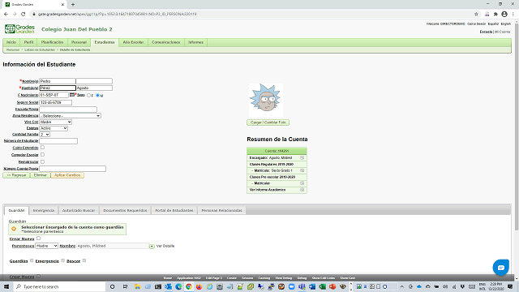The width and height of the screenshot is (519, 292).
Task: Click the Aplicar Cambios button
Action: point(67,175)
